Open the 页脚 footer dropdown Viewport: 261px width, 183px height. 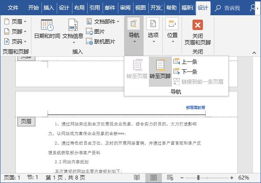point(15,31)
